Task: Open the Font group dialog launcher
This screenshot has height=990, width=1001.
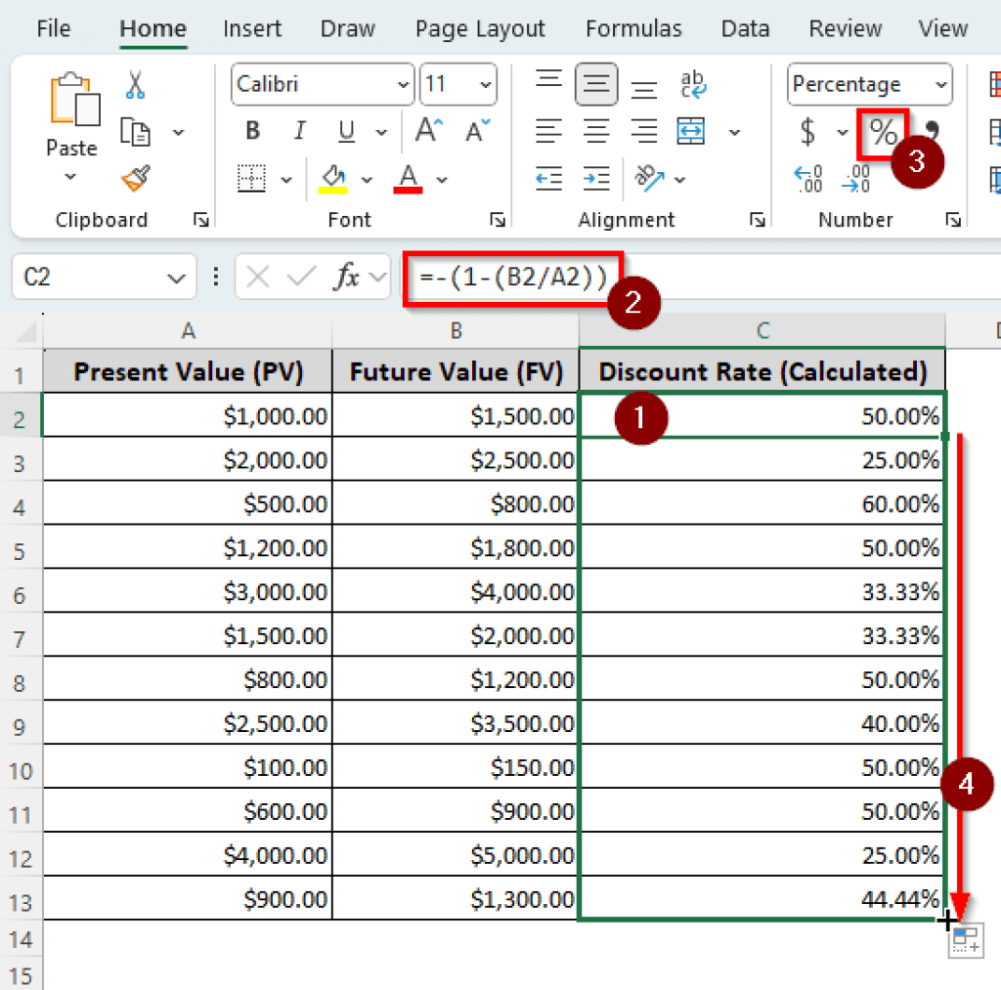Action: pyautogui.click(x=499, y=221)
